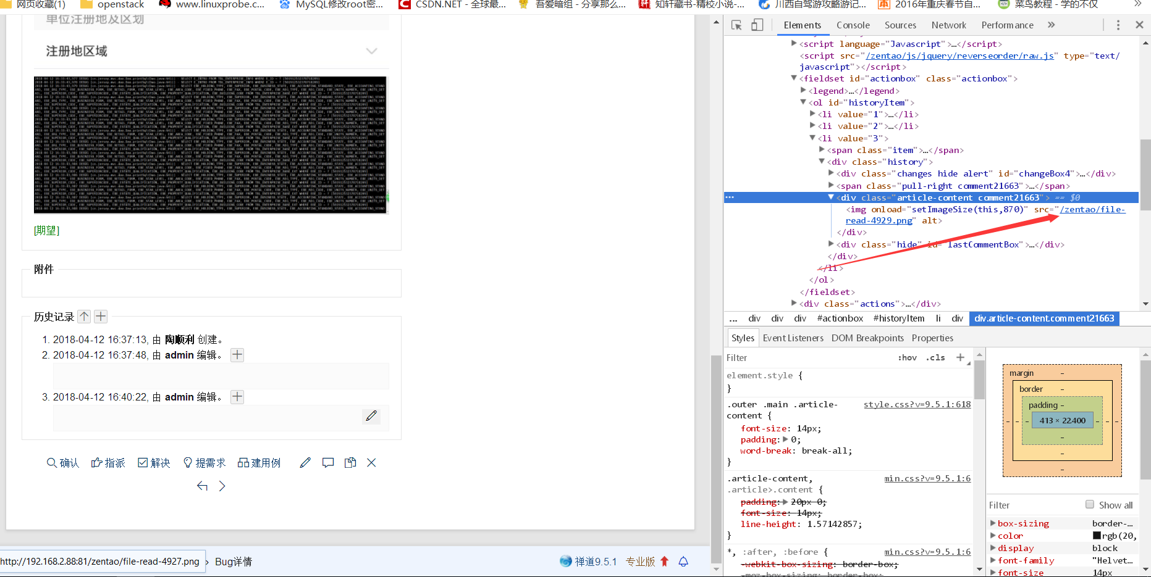The image size is (1151, 577).
Task: Open the Event Listeners tab
Action: coord(793,338)
